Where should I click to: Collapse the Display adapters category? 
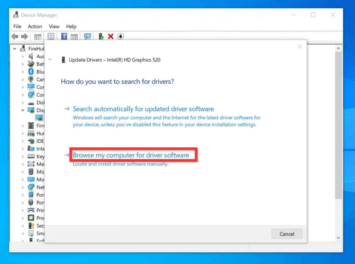[23, 110]
